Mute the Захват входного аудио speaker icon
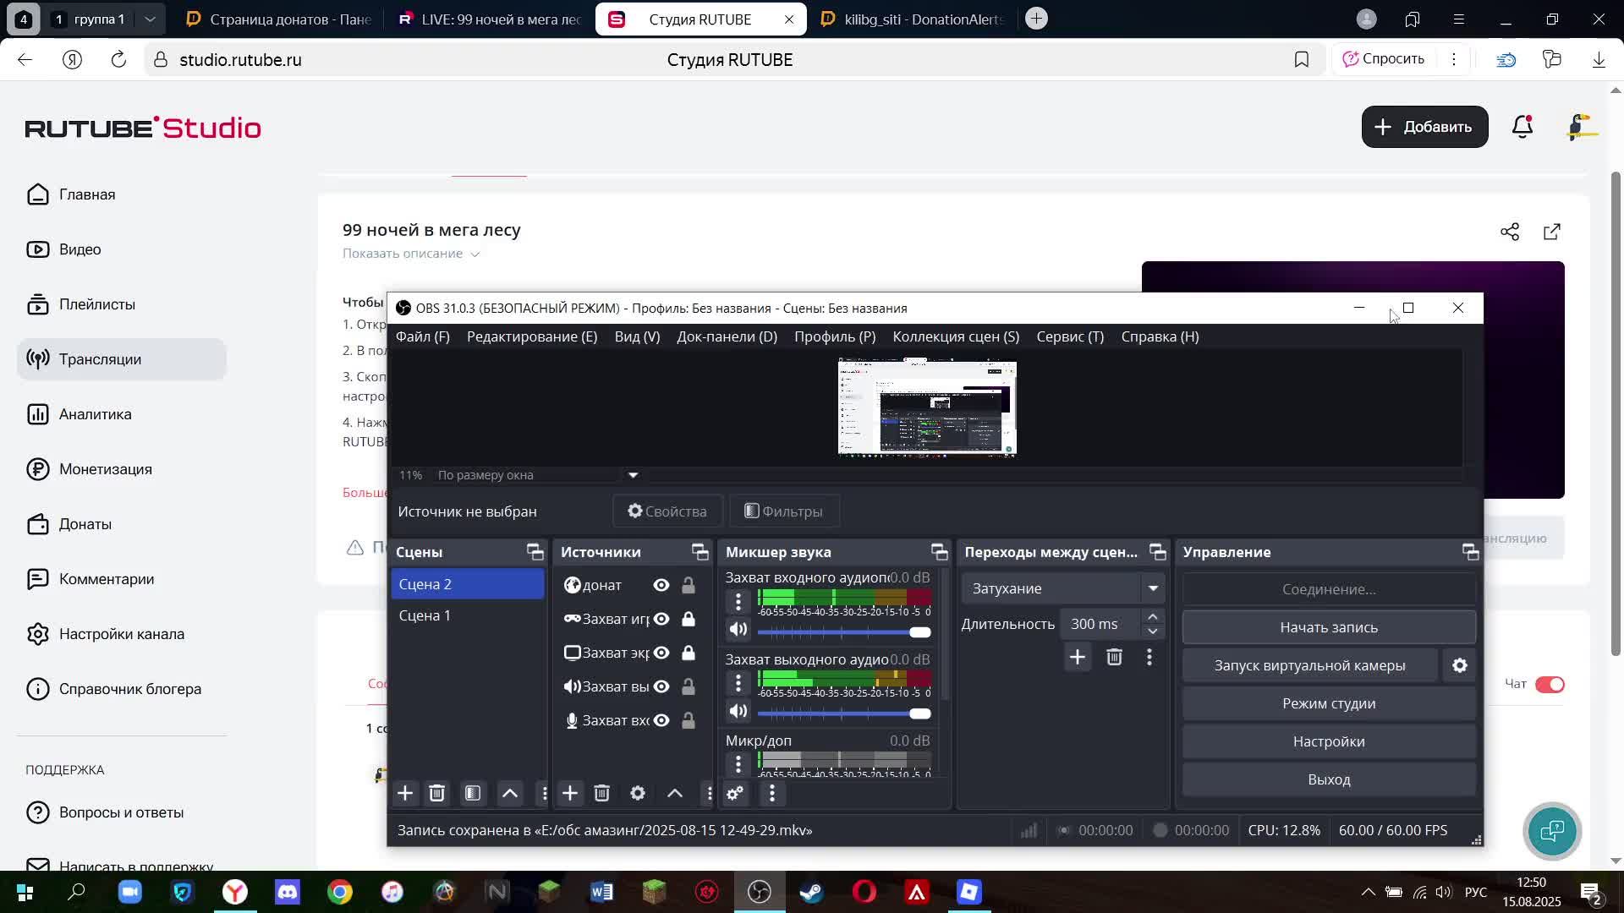Screen dimensions: 1624x913 tap(738, 630)
